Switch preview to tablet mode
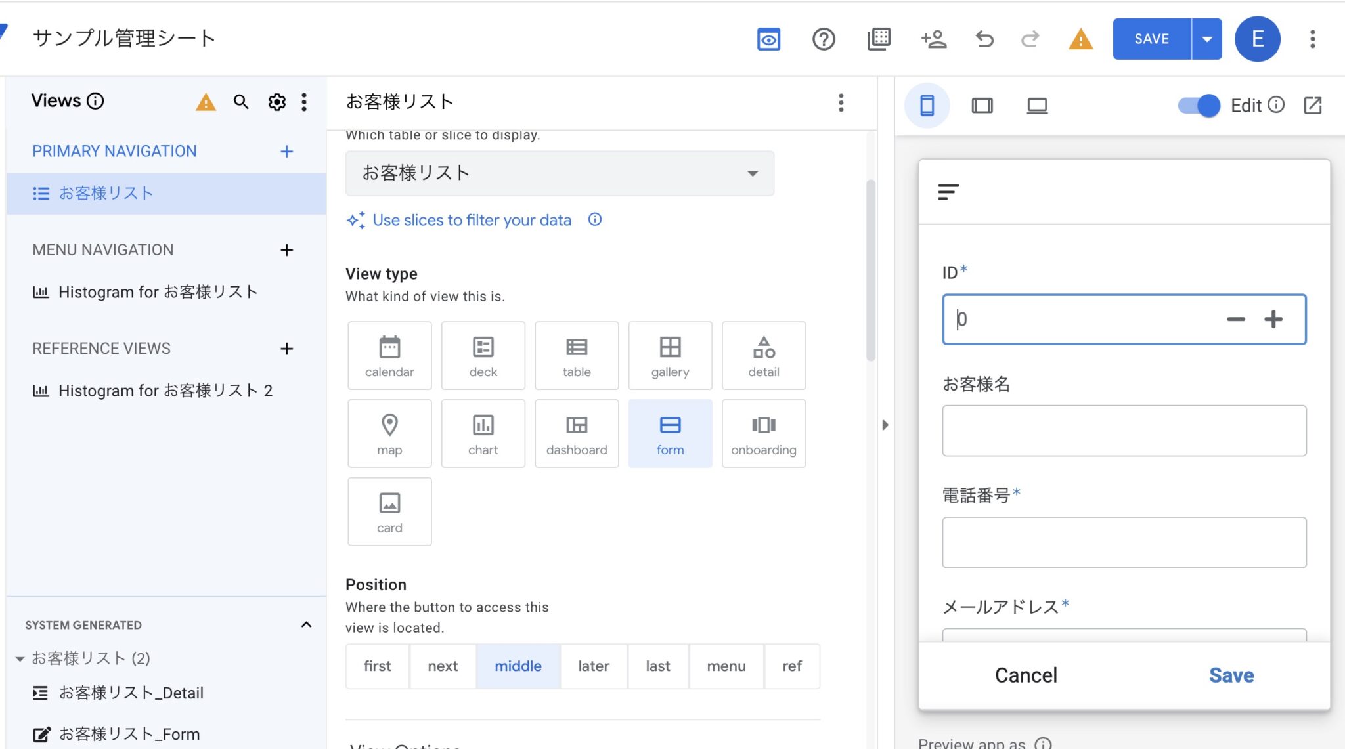This screenshot has height=749, width=1345. pos(981,105)
